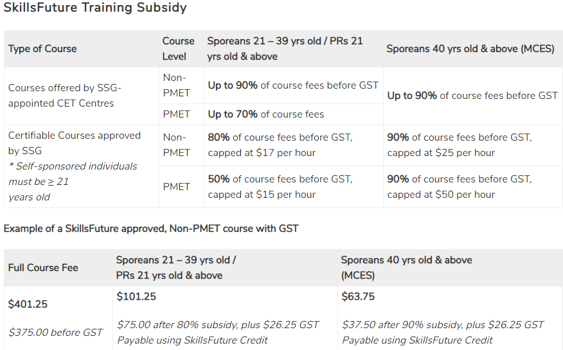Click the $101.25 payable amount
Screen dimensions: 563x350
click(x=136, y=297)
